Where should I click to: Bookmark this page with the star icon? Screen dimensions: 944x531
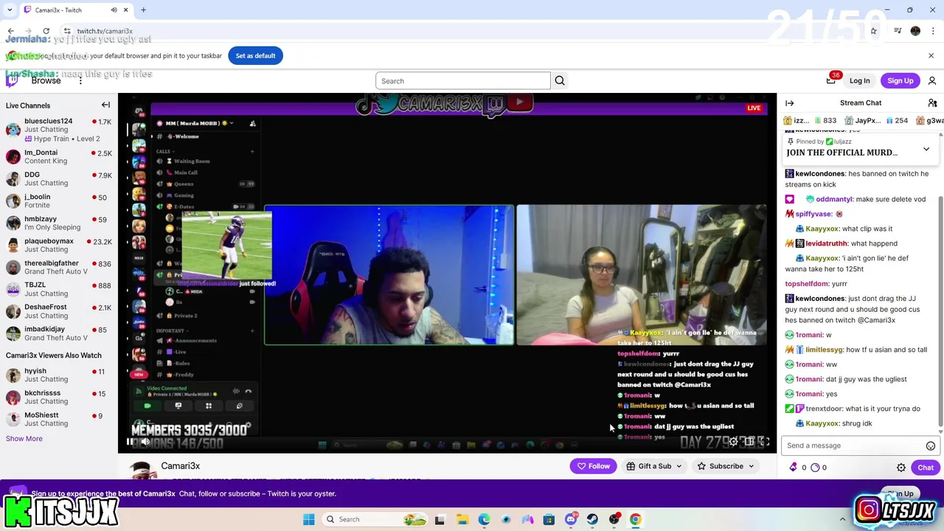pyautogui.click(x=873, y=31)
